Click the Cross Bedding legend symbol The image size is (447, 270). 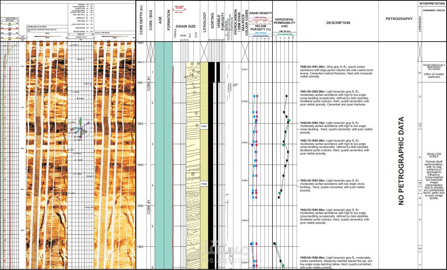pyautogui.click(x=87, y=7)
